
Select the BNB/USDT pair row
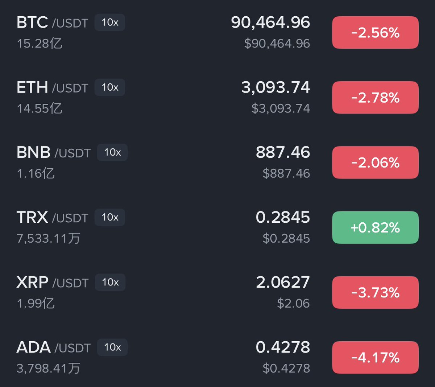click(53, 152)
